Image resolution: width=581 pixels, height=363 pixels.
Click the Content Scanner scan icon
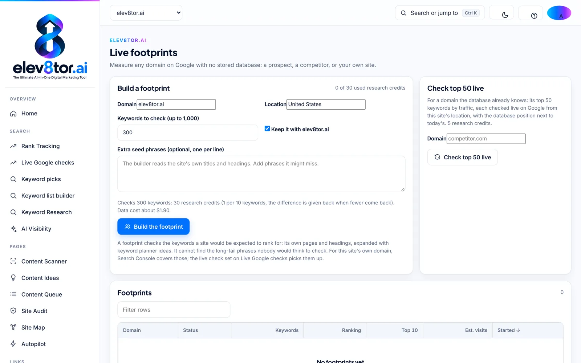click(13, 261)
